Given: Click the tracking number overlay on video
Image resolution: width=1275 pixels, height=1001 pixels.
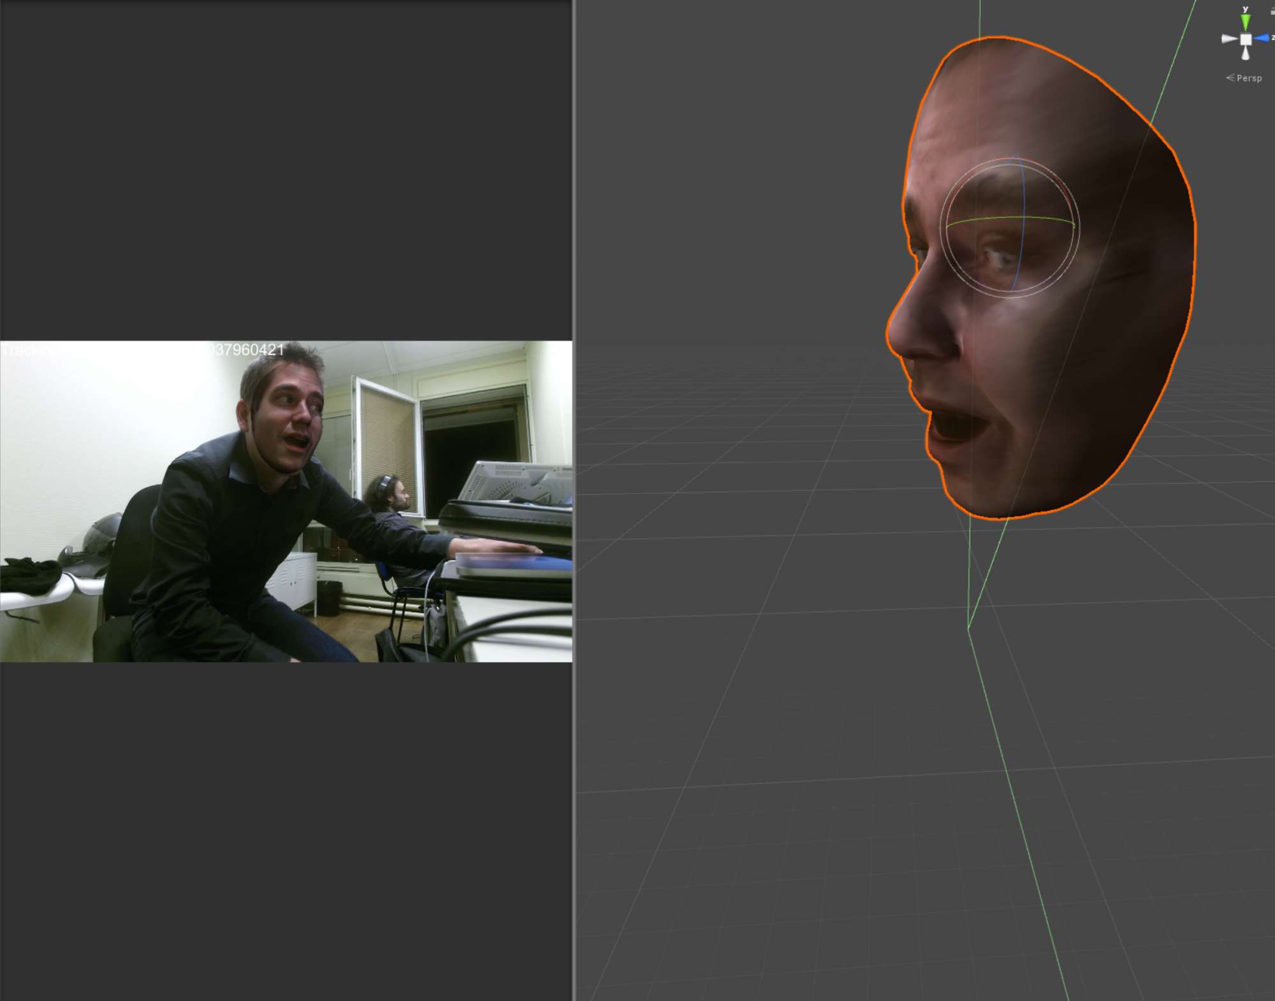Looking at the screenshot, I should tap(249, 349).
